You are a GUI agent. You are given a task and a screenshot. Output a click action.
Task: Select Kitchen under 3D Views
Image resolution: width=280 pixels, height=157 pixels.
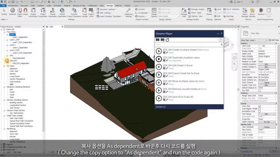pos(13,74)
